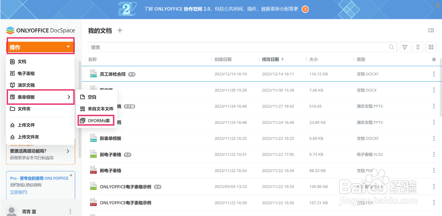The image size is (442, 216).
Task: Open table column settings gear
Action: (x=434, y=59)
